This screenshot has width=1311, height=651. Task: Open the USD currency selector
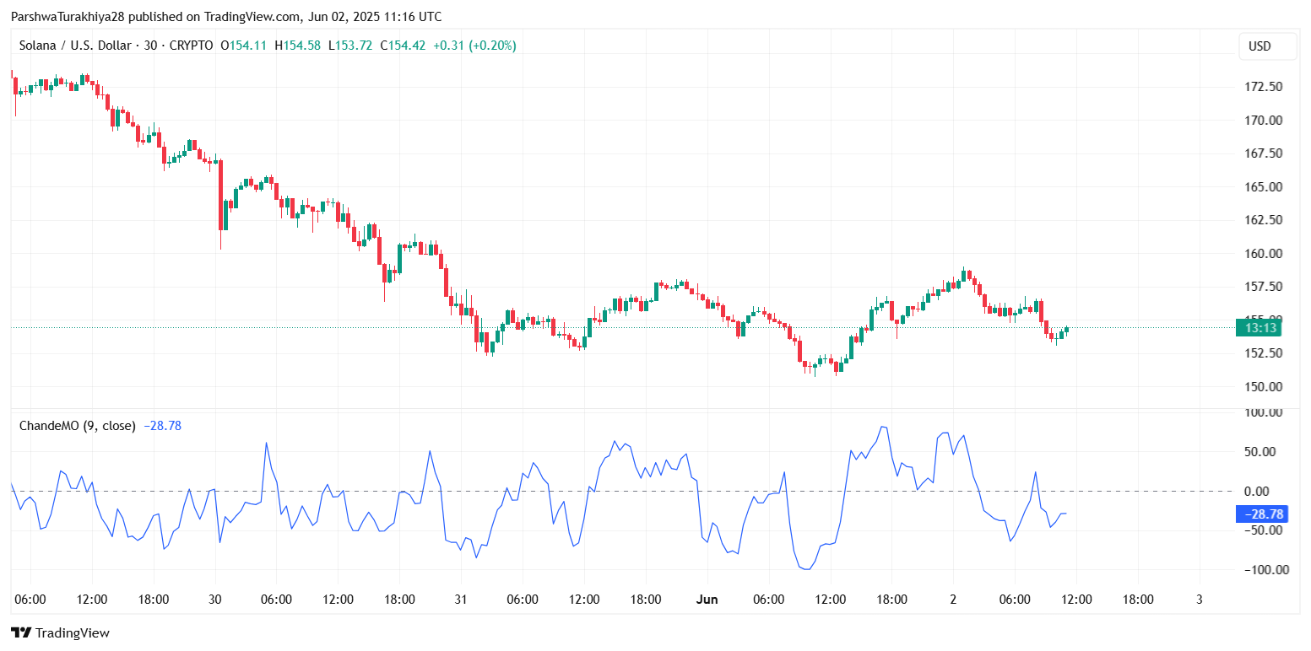click(x=1260, y=46)
